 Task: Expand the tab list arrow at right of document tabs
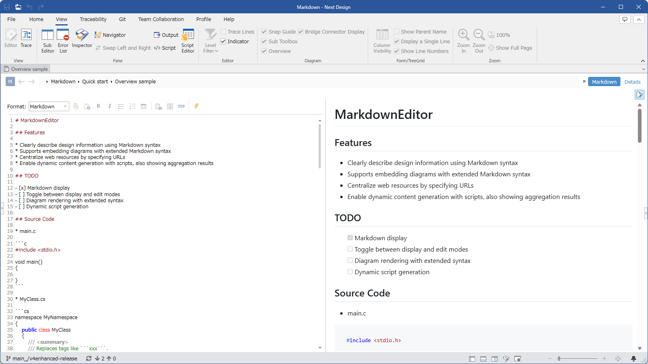644,69
